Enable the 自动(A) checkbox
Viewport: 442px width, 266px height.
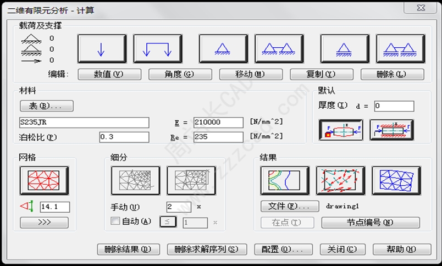tap(115, 221)
